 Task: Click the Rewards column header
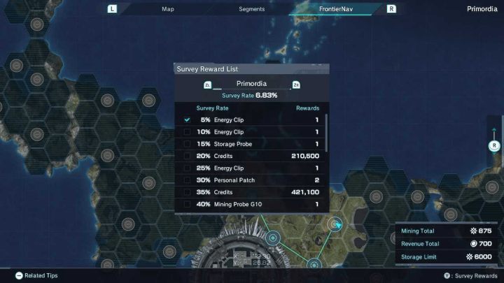tap(307, 108)
